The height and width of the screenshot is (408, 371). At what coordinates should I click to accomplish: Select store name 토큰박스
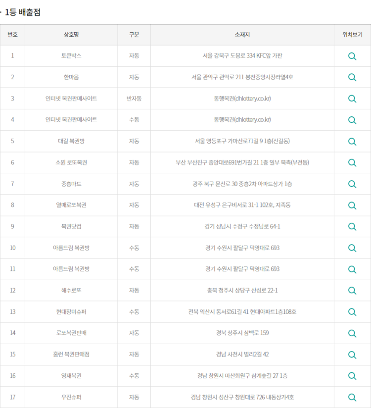71,55
